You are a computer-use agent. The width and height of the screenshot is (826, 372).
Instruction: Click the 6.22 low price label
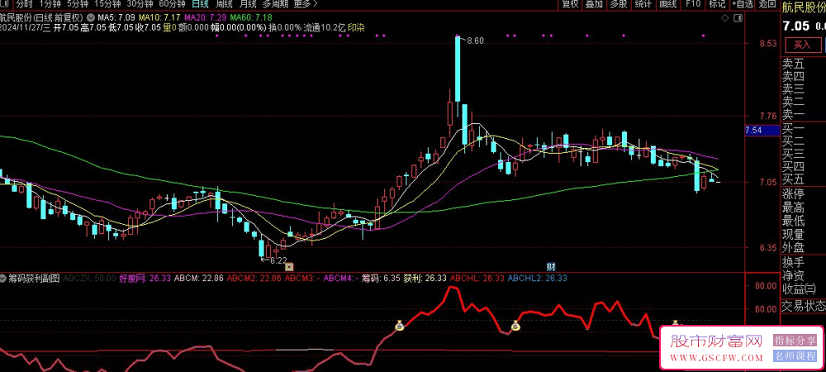pyautogui.click(x=278, y=260)
